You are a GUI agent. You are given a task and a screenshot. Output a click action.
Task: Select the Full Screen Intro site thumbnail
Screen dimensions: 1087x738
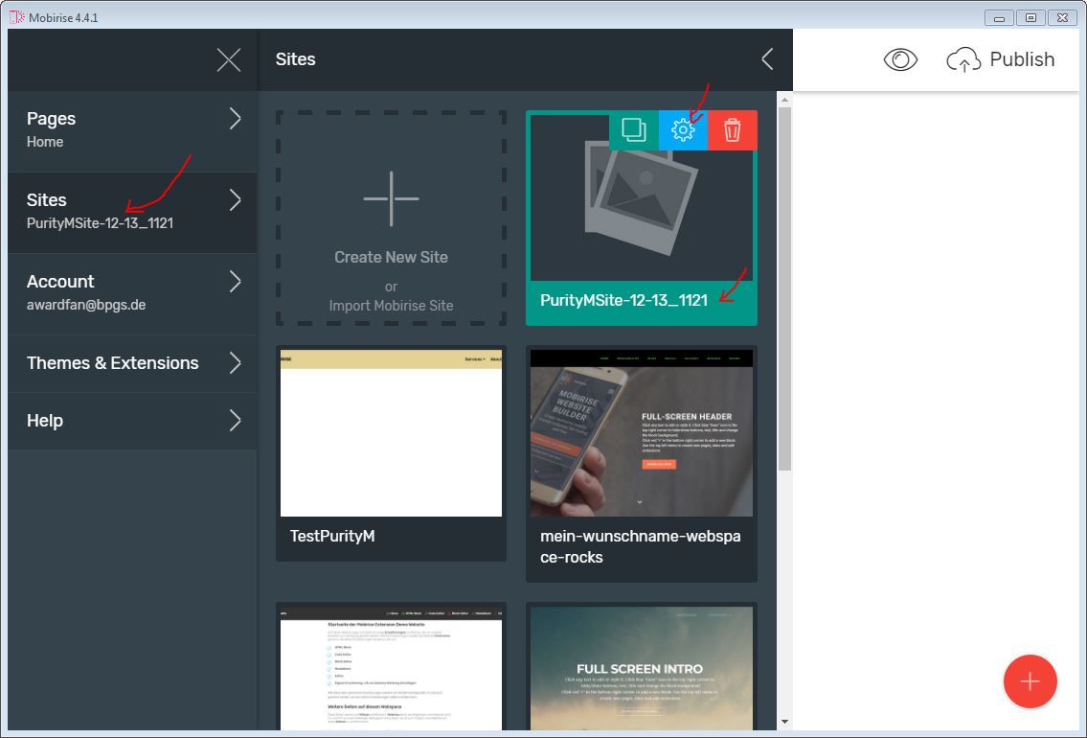pos(642,666)
